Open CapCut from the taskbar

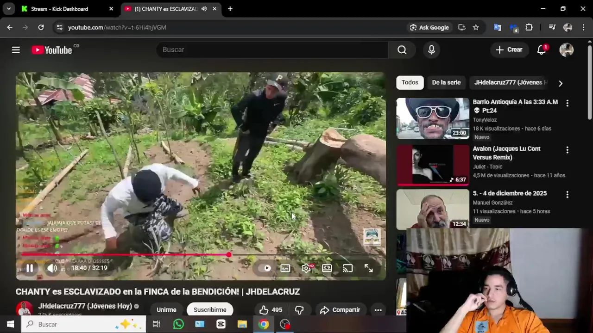(x=221, y=324)
